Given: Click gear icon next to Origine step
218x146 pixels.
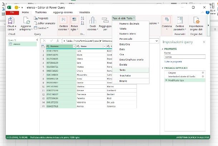Looking at the screenshot, I should tap(203, 73).
